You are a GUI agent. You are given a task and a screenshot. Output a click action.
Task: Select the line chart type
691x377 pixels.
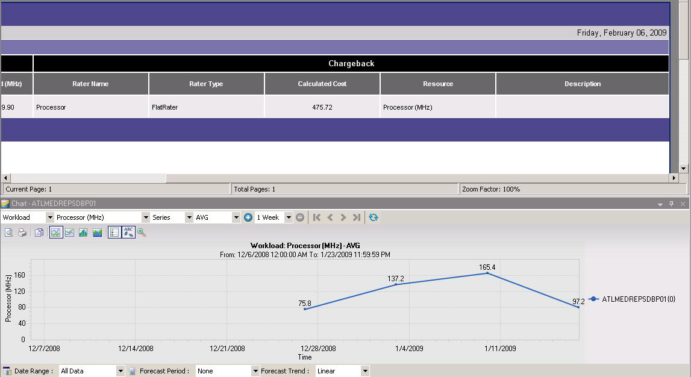tap(55, 232)
